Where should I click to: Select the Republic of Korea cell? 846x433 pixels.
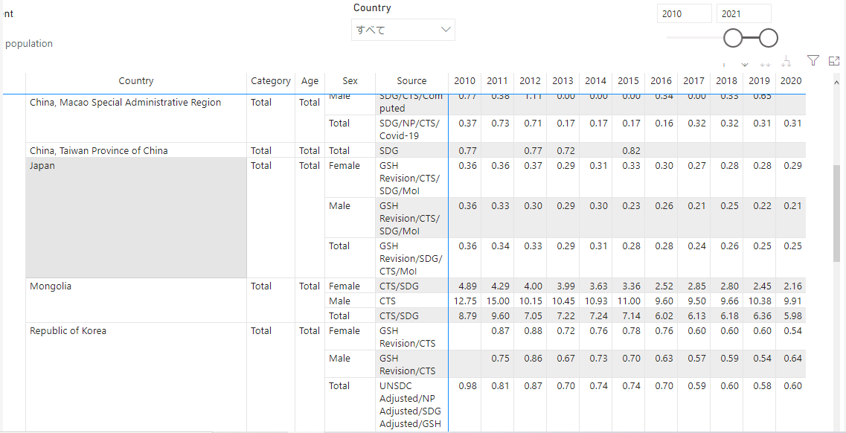pos(68,331)
